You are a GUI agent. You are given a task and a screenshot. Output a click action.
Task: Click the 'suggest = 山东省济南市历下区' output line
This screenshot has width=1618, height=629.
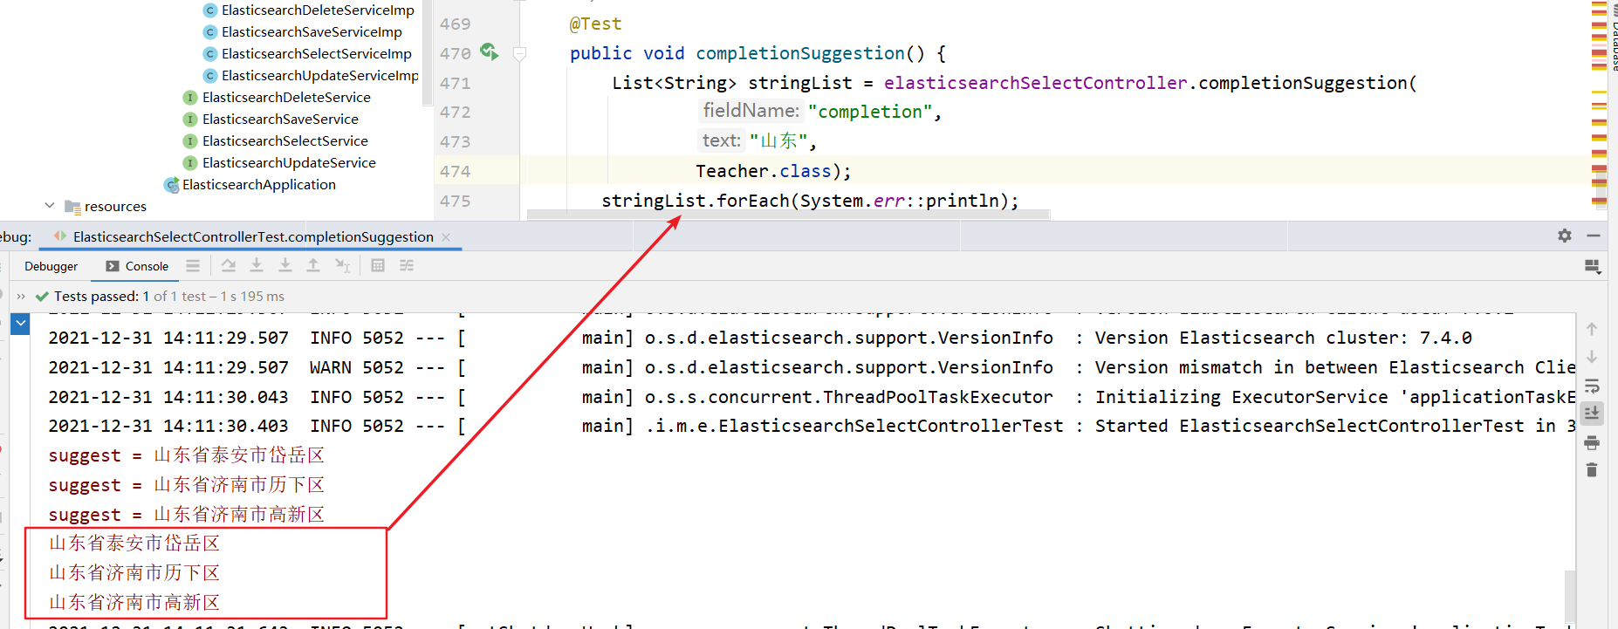(x=186, y=485)
